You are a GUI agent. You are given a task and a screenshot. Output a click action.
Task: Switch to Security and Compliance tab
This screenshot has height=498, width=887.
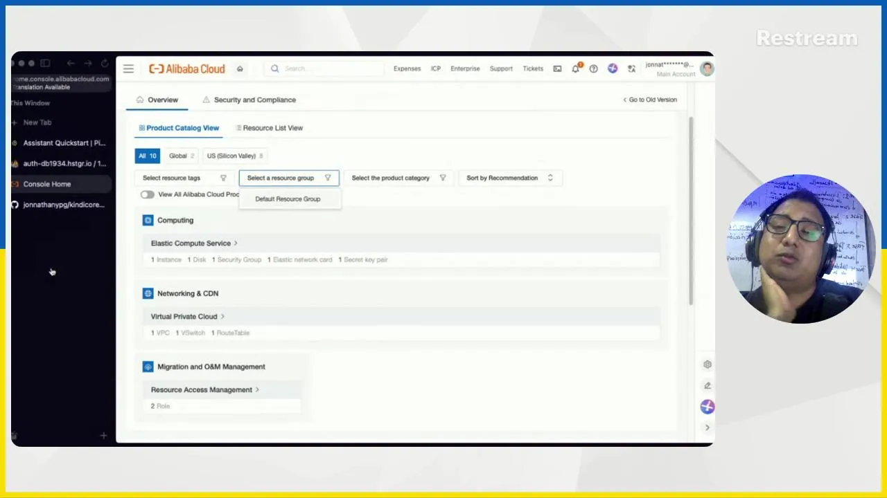(249, 100)
